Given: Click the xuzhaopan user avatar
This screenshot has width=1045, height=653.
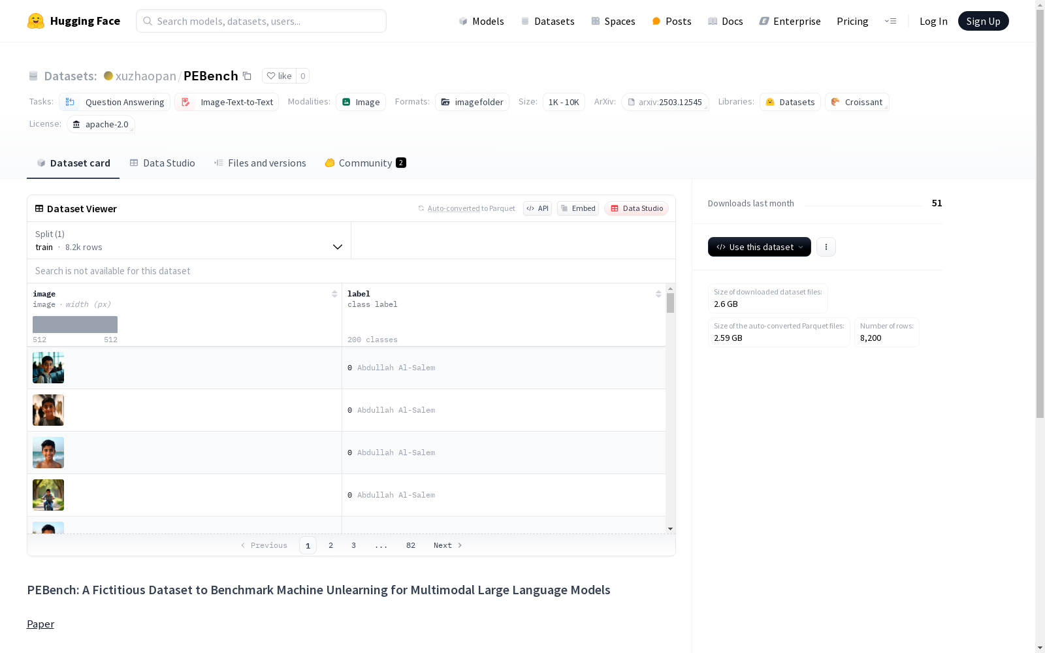Looking at the screenshot, I should pyautogui.click(x=108, y=76).
